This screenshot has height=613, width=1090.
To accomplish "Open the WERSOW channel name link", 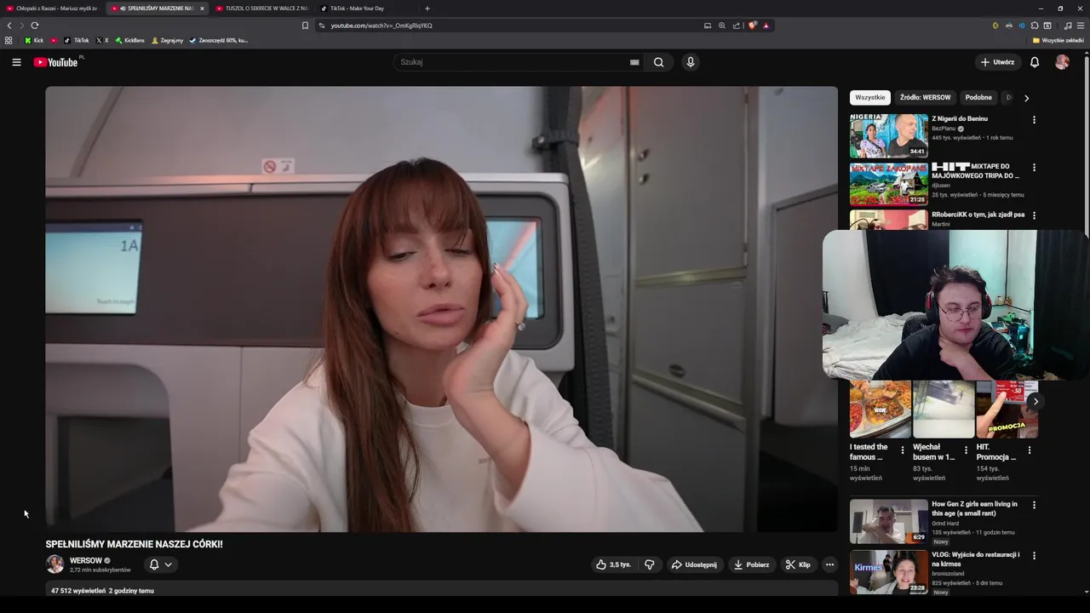I will click(85, 560).
